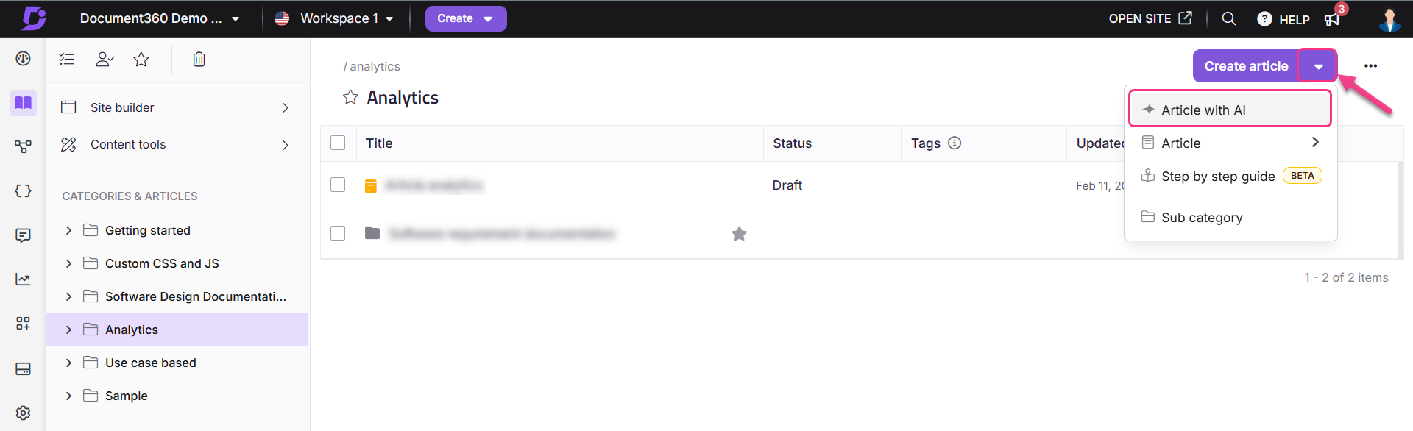The height and width of the screenshot is (431, 1413).
Task: Click the task list icon in the top toolbar
Action: 67,60
